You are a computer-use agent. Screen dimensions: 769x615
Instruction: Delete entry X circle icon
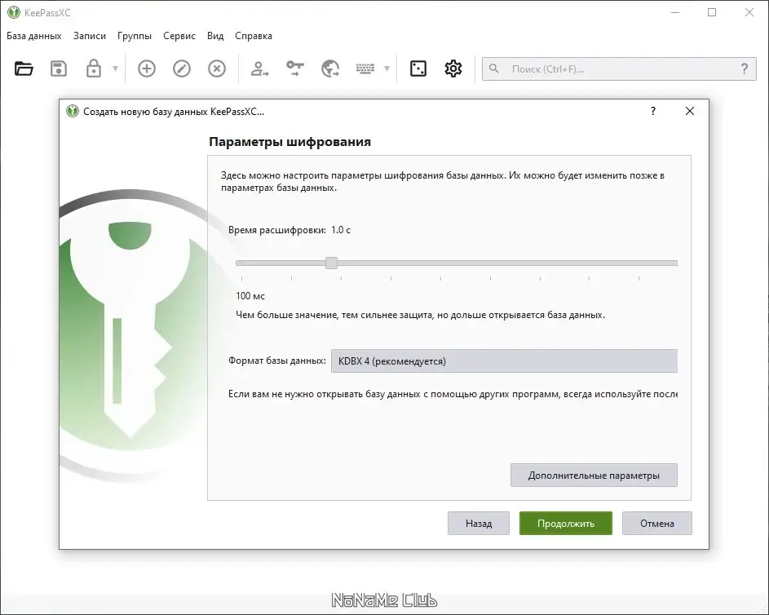point(217,69)
